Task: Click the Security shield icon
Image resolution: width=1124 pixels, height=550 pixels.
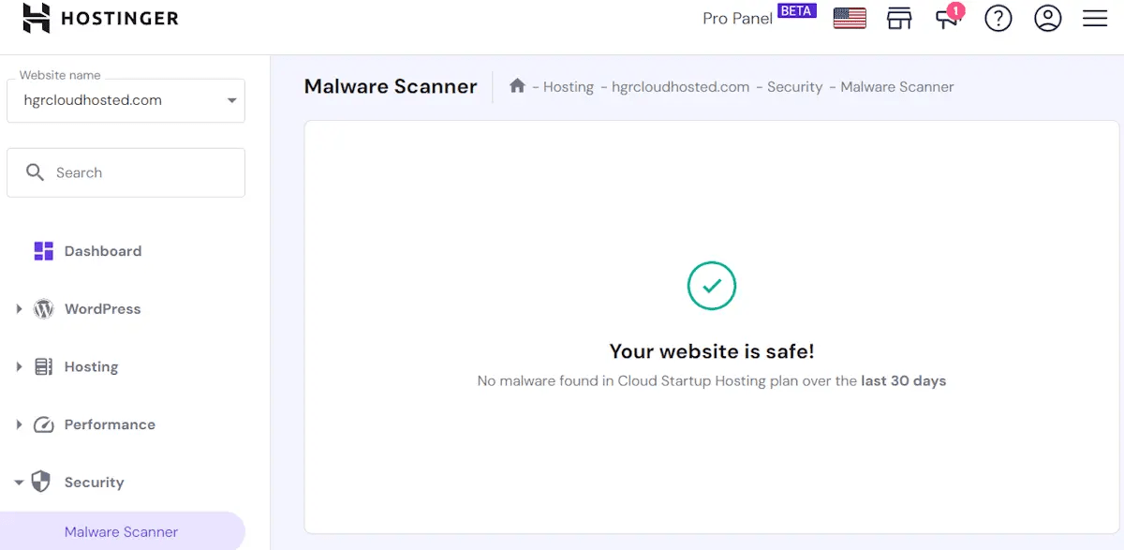Action: 42,482
